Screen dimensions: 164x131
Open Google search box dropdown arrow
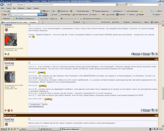41,11
